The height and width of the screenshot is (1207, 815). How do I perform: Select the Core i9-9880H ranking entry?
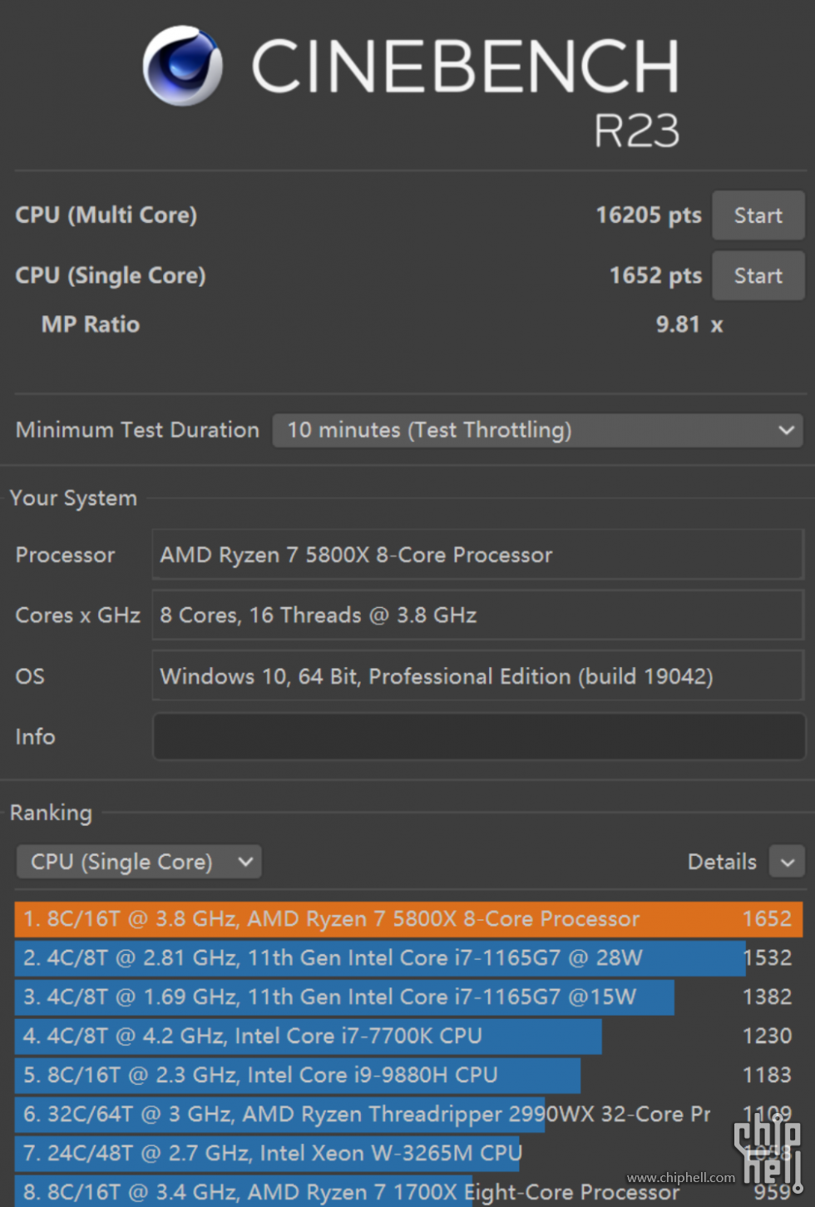(297, 1076)
